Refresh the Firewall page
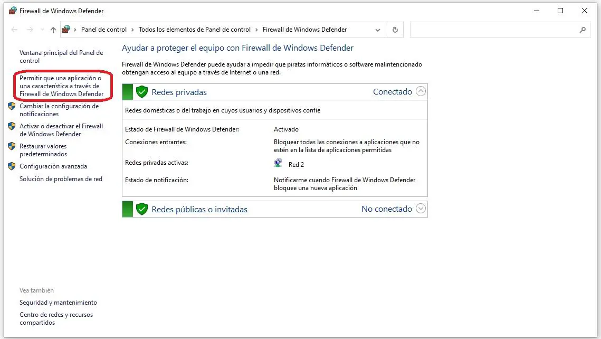Image resolution: width=601 pixels, height=339 pixels. pos(395,30)
